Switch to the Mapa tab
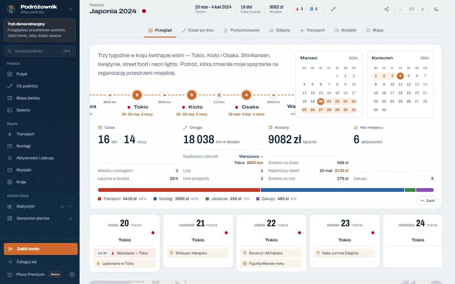The width and height of the screenshot is (455, 284). pos(375,30)
